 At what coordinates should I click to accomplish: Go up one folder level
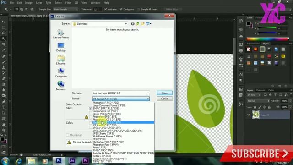(137, 24)
